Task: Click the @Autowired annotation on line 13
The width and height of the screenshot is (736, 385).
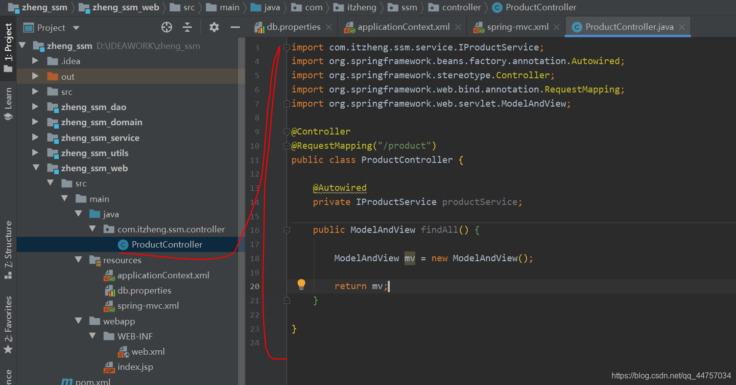Action: pos(339,188)
